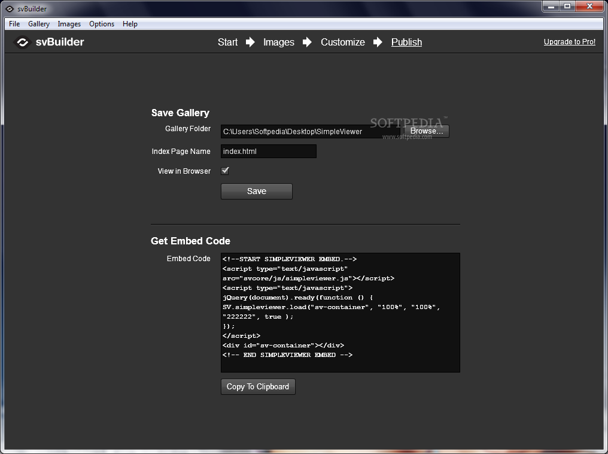Viewport: 608px width, 454px height.
Task: Maximize the svBuilder window
Action: pyautogui.click(x=567, y=6)
